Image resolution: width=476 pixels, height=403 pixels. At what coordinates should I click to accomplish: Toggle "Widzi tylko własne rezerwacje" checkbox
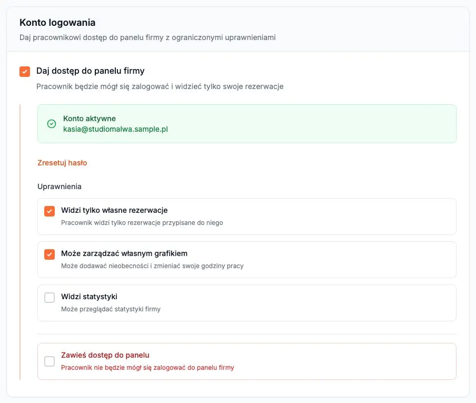pos(49,211)
